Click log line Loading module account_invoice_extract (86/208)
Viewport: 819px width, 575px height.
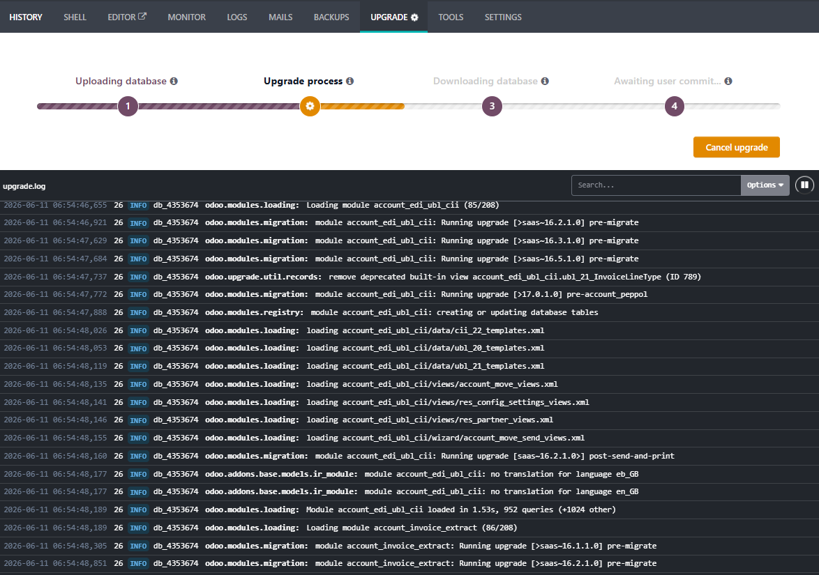(x=409, y=528)
